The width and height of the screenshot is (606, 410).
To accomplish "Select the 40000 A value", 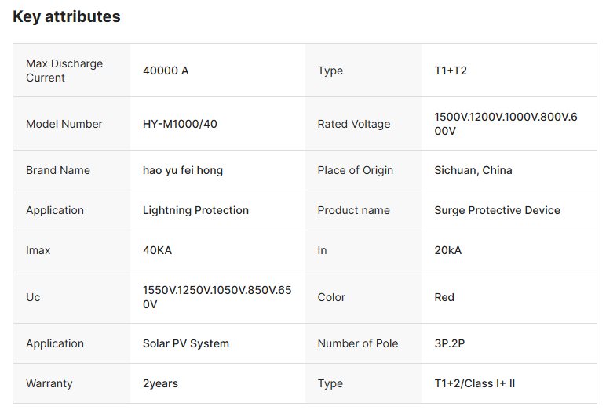I will [x=166, y=71].
